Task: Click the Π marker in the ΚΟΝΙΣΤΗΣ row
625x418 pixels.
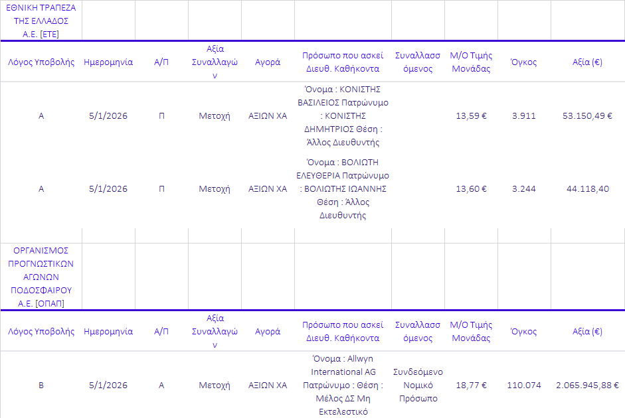Action: 161,116
